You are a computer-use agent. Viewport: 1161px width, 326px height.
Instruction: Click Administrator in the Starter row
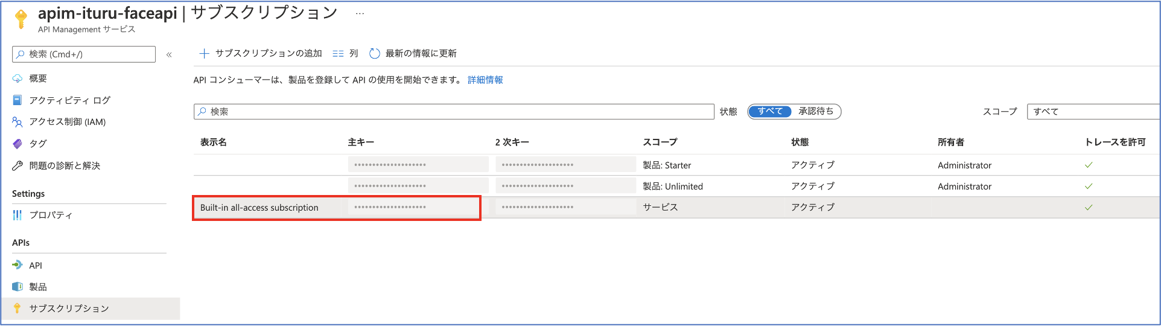click(x=964, y=165)
